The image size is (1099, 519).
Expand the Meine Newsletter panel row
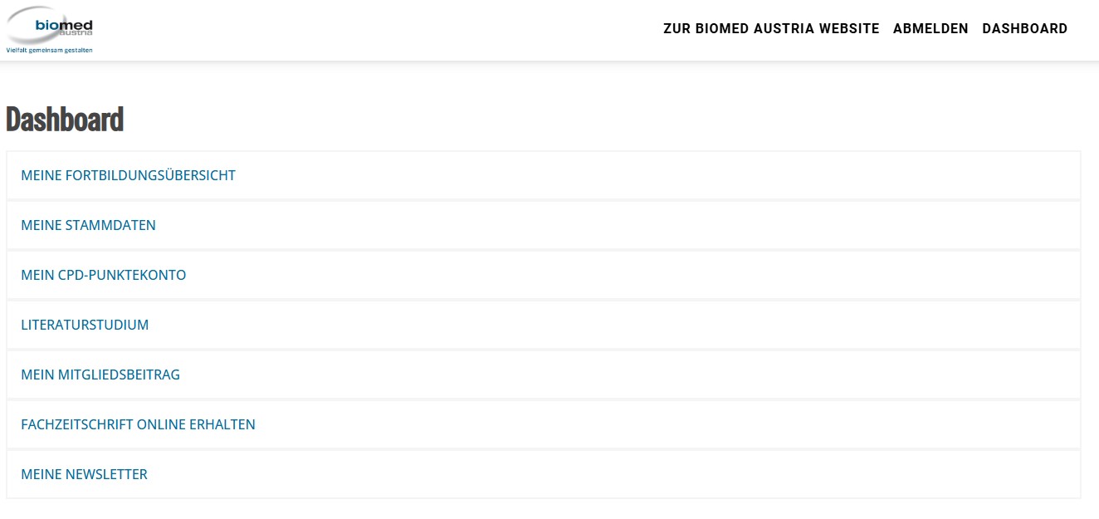pos(664,474)
